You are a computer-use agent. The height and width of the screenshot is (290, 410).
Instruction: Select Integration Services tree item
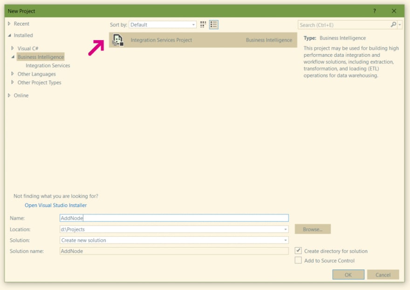click(48, 65)
